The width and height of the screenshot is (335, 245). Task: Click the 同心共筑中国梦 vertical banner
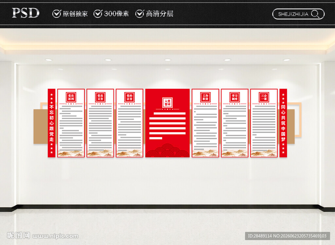[283, 123]
